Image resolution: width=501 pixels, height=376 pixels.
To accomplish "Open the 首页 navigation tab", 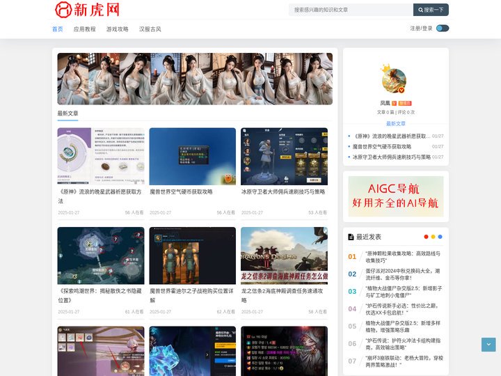I will [x=58, y=29].
